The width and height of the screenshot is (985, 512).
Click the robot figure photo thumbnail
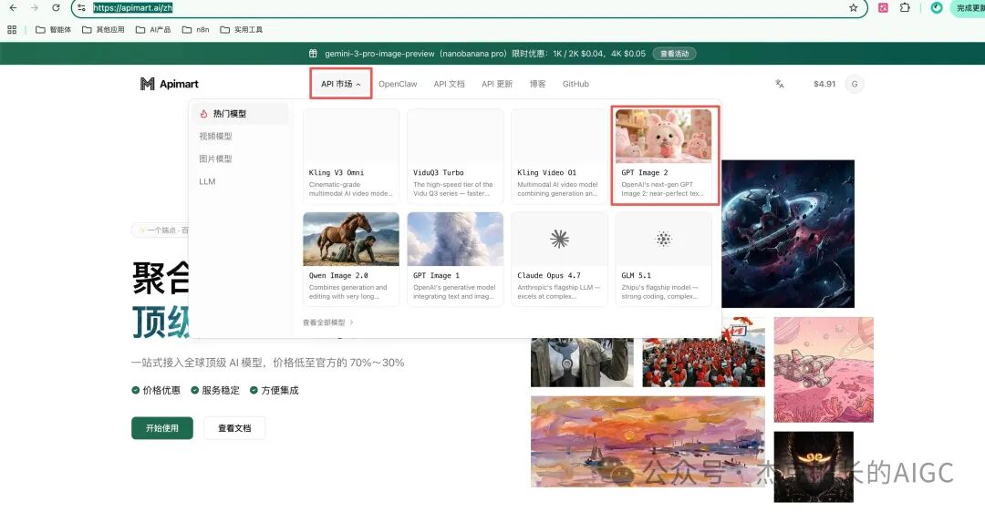[x=582, y=362]
